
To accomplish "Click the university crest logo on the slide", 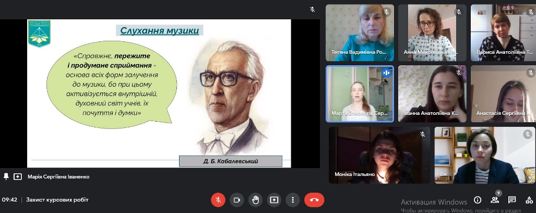I will tap(39, 33).
